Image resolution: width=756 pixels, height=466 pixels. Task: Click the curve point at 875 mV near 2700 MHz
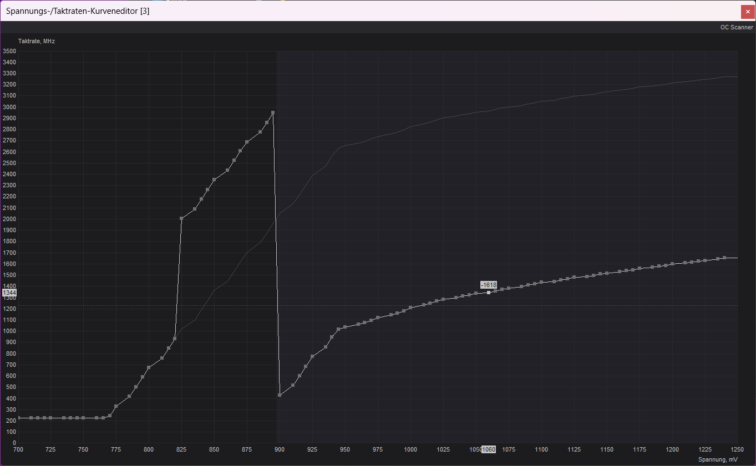247,142
